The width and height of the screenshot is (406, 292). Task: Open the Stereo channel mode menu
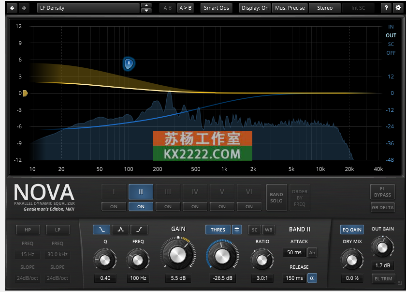(x=325, y=8)
